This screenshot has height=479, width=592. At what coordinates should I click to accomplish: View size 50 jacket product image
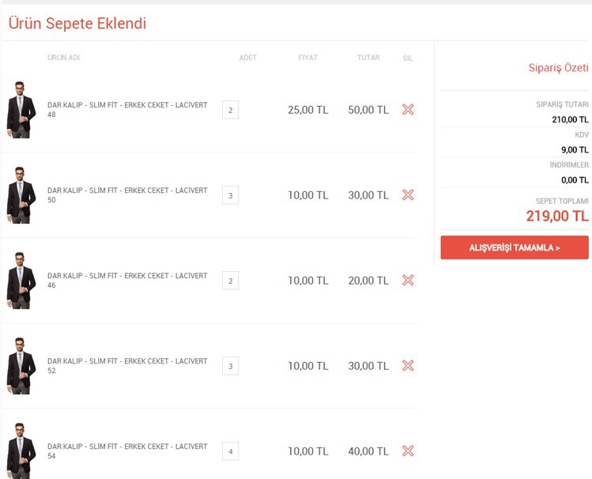tap(21, 195)
